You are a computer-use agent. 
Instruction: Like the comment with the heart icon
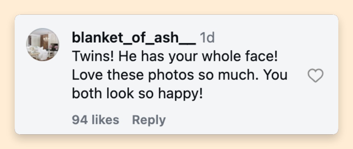pyautogui.click(x=315, y=76)
